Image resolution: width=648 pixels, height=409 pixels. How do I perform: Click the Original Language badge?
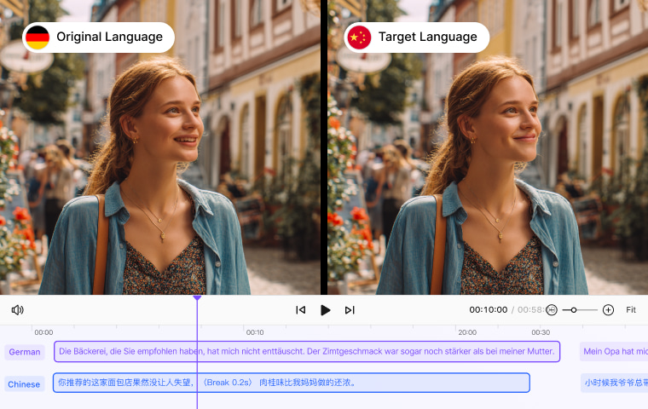point(98,37)
